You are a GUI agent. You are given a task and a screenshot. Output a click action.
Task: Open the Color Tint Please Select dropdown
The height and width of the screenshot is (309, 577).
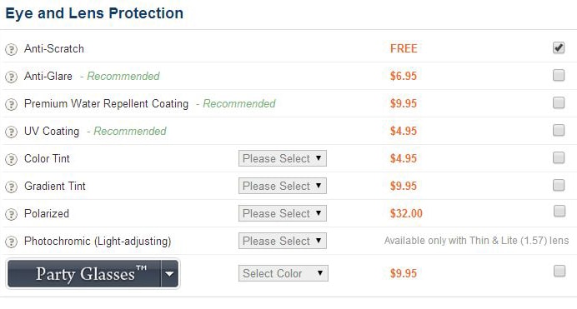282,158
